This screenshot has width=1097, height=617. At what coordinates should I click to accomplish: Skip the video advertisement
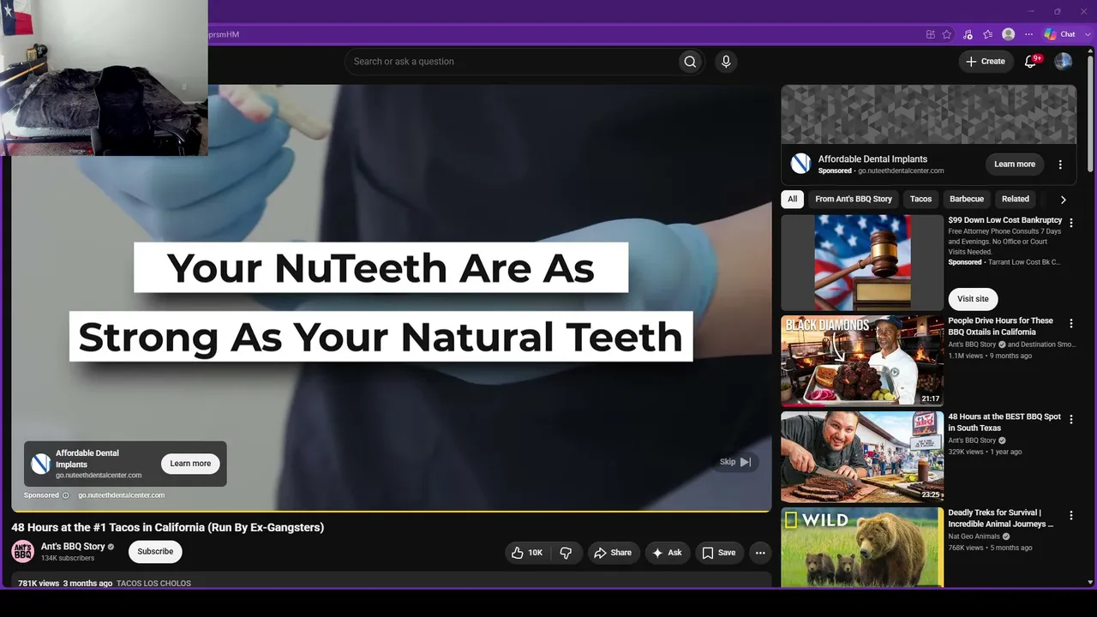tap(735, 462)
